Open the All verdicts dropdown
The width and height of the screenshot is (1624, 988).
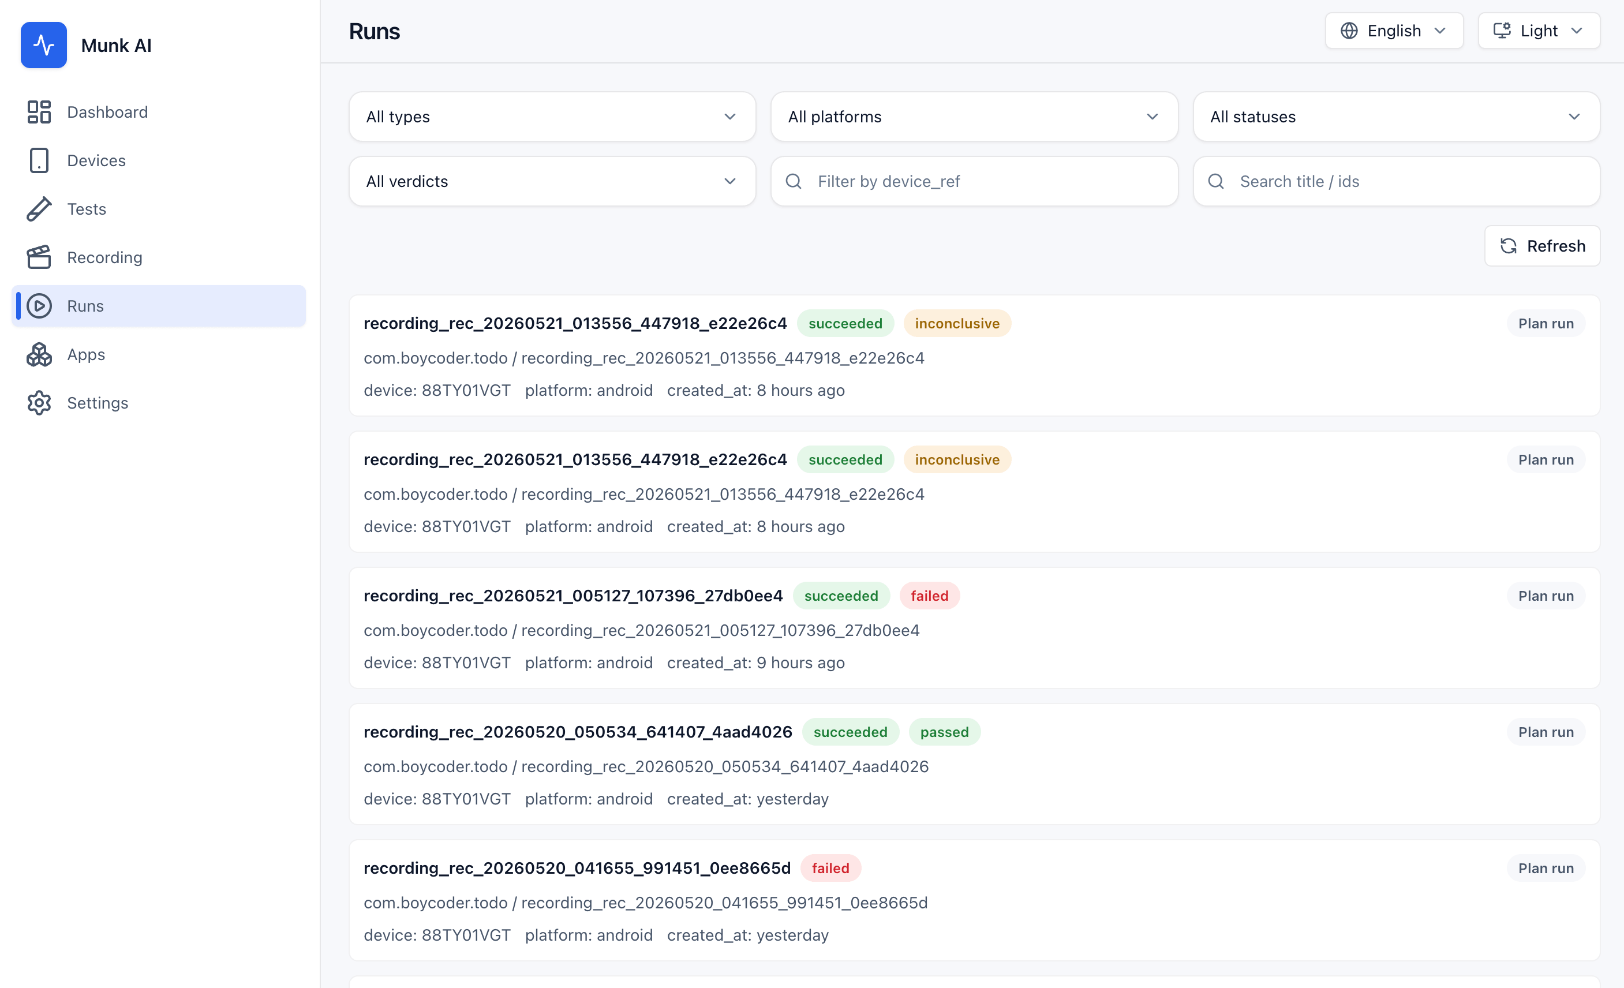click(552, 181)
